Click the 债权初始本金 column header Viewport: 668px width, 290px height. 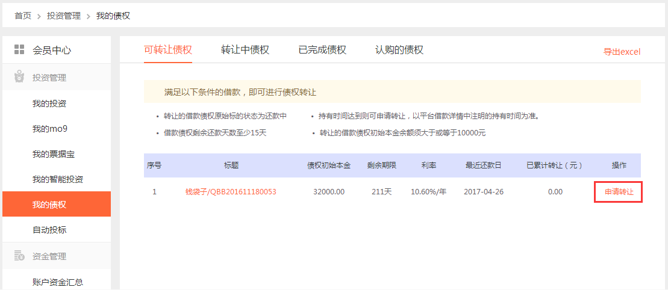point(329,165)
